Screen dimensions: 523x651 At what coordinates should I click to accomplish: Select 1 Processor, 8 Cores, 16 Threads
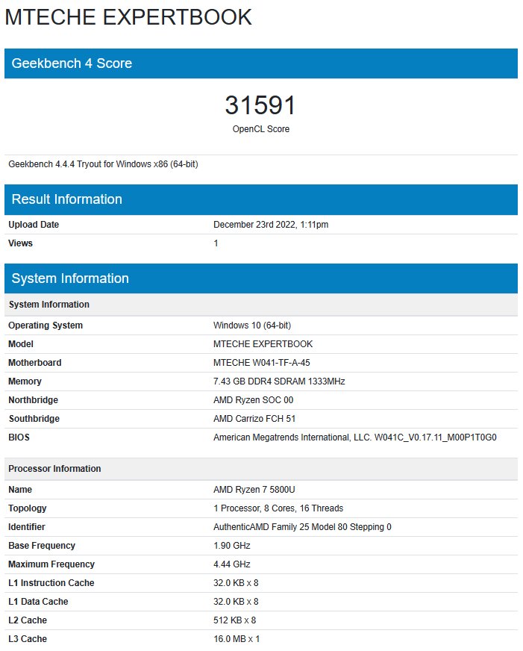click(278, 508)
